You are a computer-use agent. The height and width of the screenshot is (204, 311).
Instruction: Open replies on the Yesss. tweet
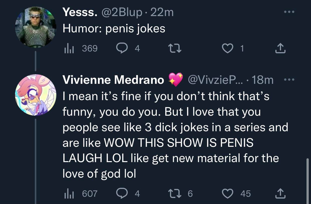[122, 48]
